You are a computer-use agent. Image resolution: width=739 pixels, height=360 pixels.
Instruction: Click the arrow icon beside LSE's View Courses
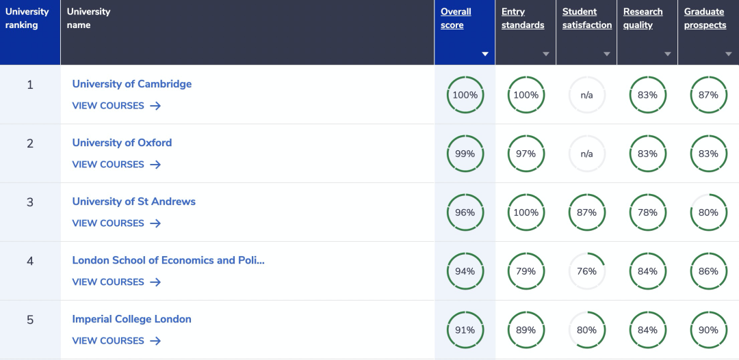[155, 282]
